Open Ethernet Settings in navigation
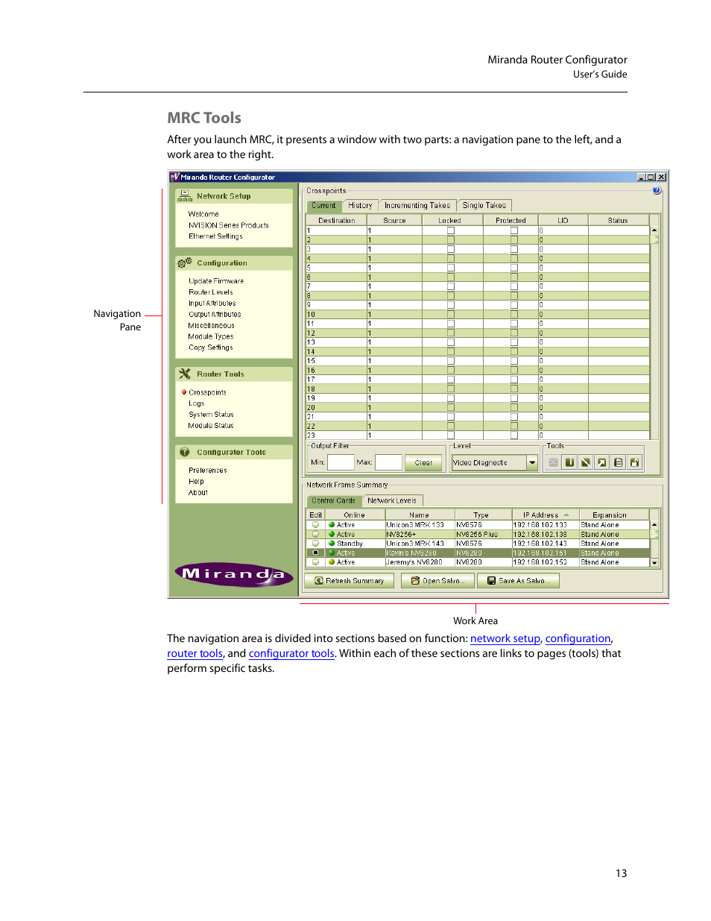This screenshot has width=711, height=921. [215, 236]
